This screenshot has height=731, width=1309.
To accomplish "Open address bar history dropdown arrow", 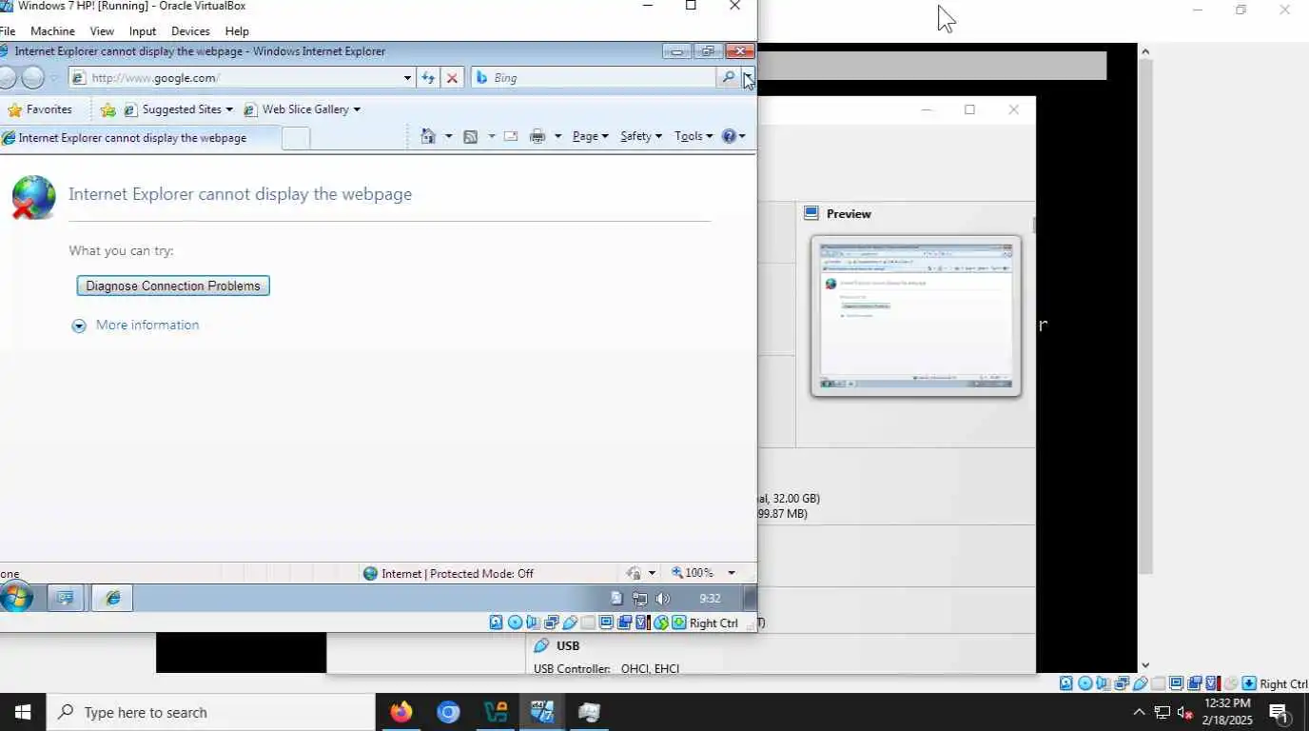I will [x=407, y=78].
